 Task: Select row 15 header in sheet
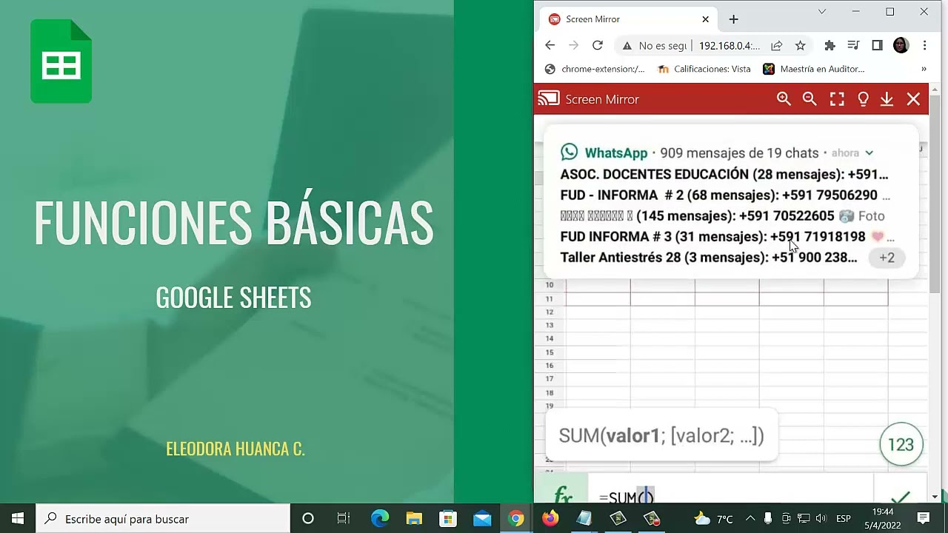(x=550, y=352)
